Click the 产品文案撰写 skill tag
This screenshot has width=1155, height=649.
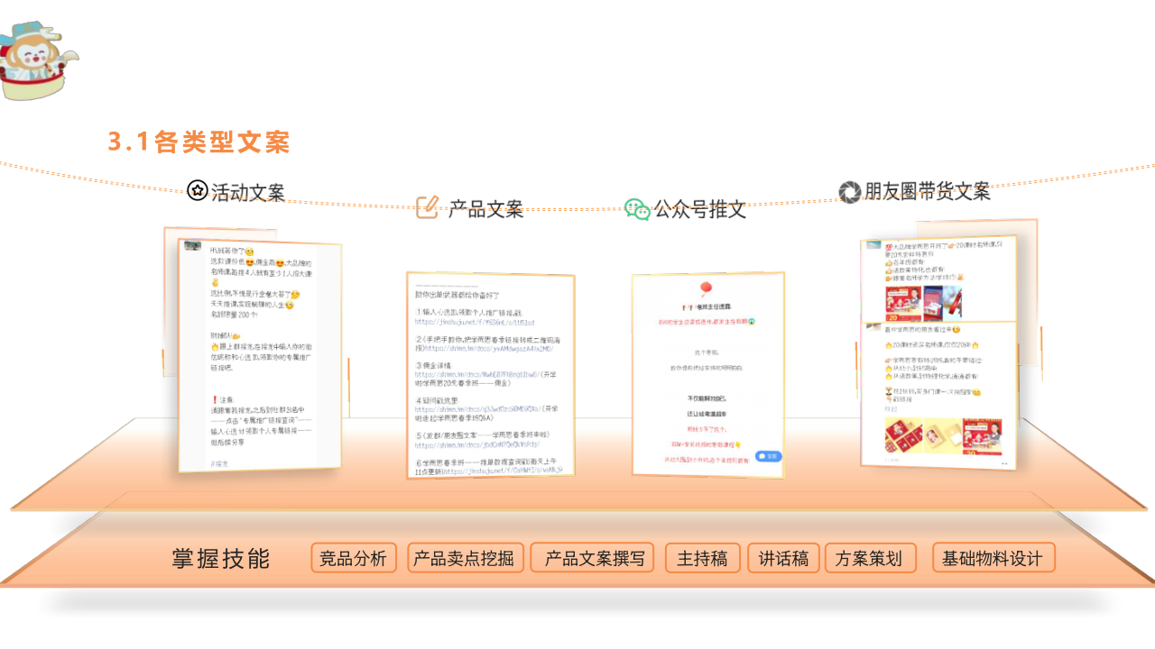point(594,558)
